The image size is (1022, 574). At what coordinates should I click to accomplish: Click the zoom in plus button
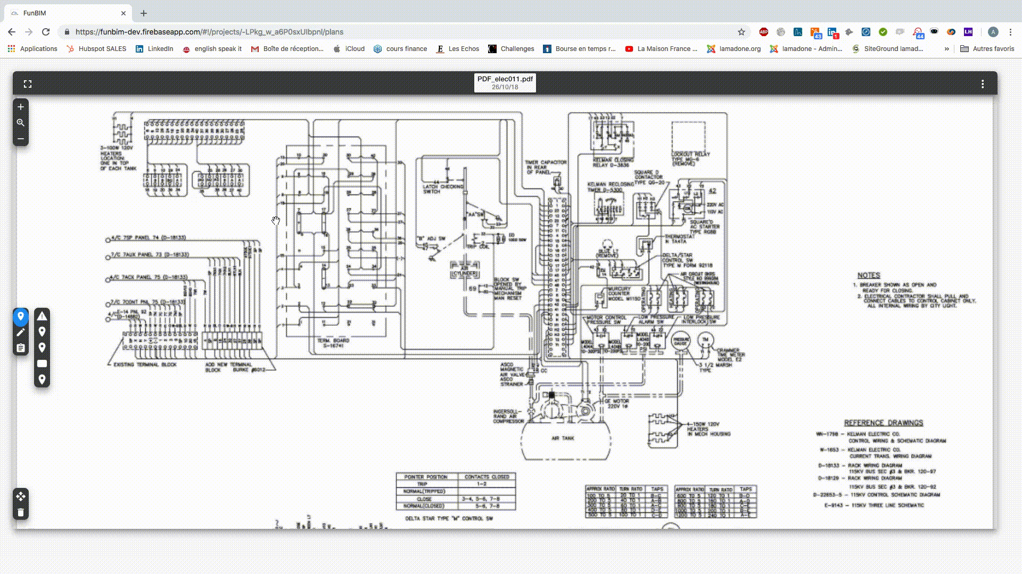click(21, 107)
